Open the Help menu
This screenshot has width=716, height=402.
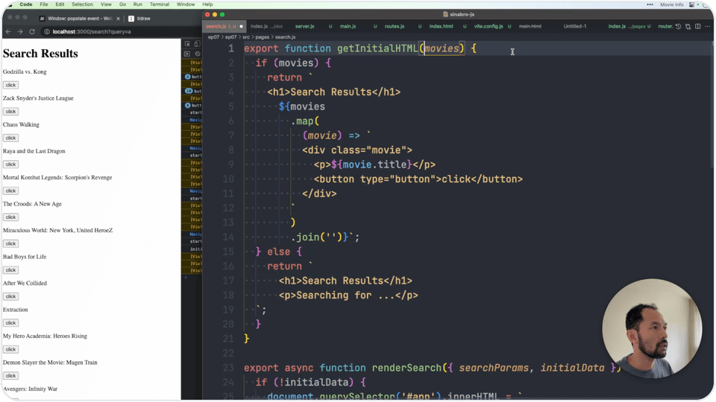(x=207, y=4)
